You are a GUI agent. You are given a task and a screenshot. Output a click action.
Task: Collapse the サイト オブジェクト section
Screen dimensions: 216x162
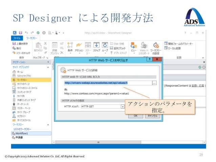48,67
